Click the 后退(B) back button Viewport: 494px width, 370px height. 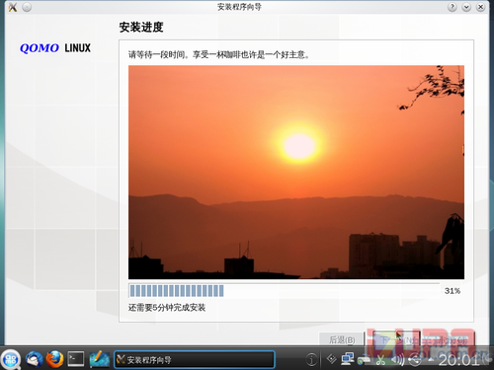coord(342,339)
